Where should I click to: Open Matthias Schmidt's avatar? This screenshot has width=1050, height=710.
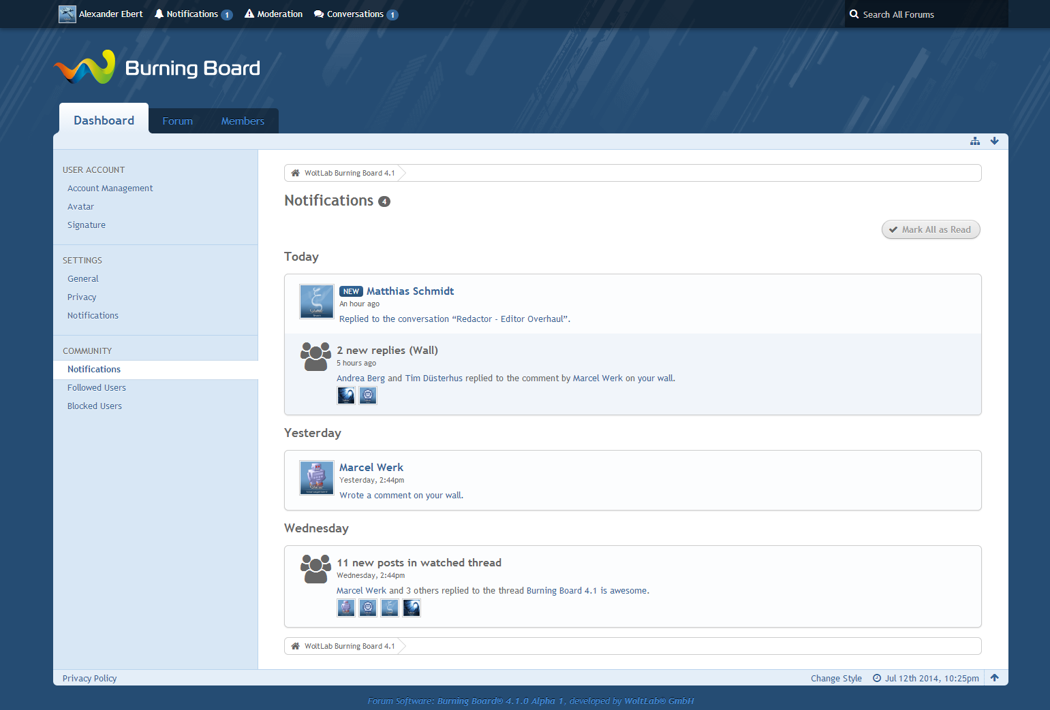[317, 302]
